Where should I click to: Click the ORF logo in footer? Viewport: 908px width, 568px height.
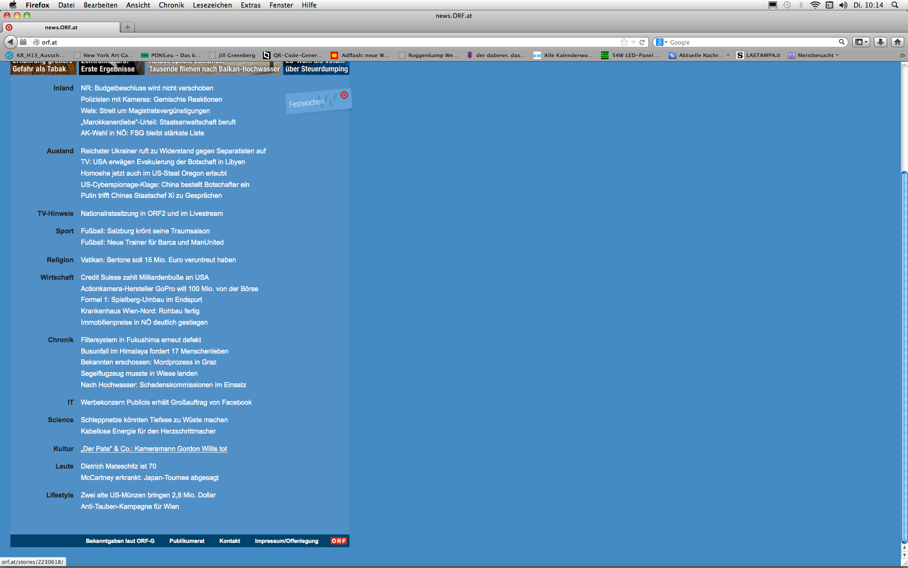[x=339, y=541]
